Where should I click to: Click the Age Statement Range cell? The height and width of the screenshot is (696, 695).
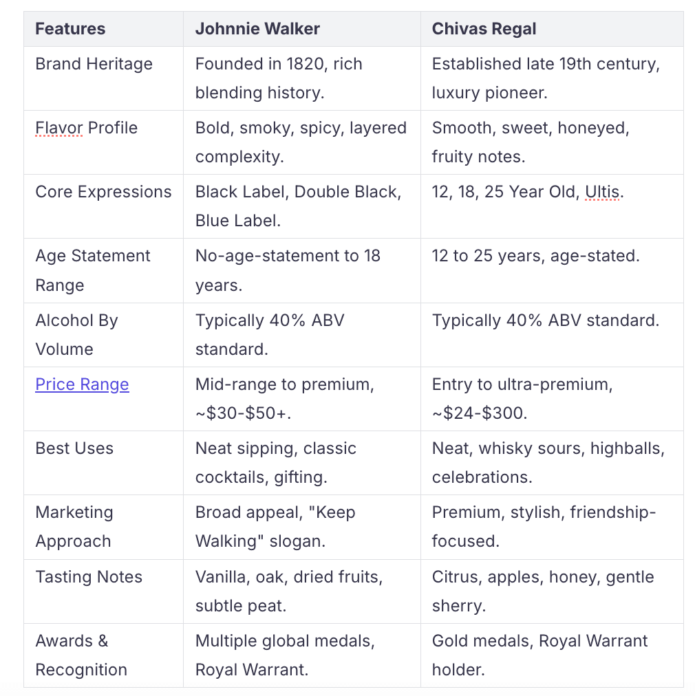pyautogui.click(x=103, y=271)
